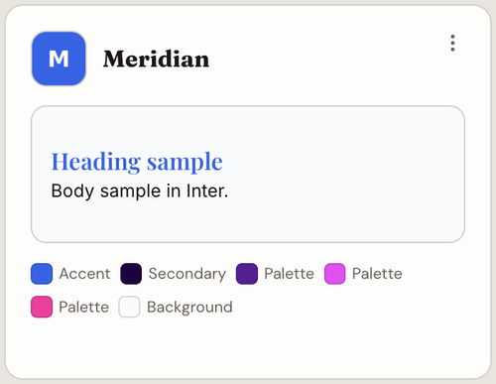Click the "Body sample in Inter." text
This screenshot has width=496, height=384.
(140, 191)
